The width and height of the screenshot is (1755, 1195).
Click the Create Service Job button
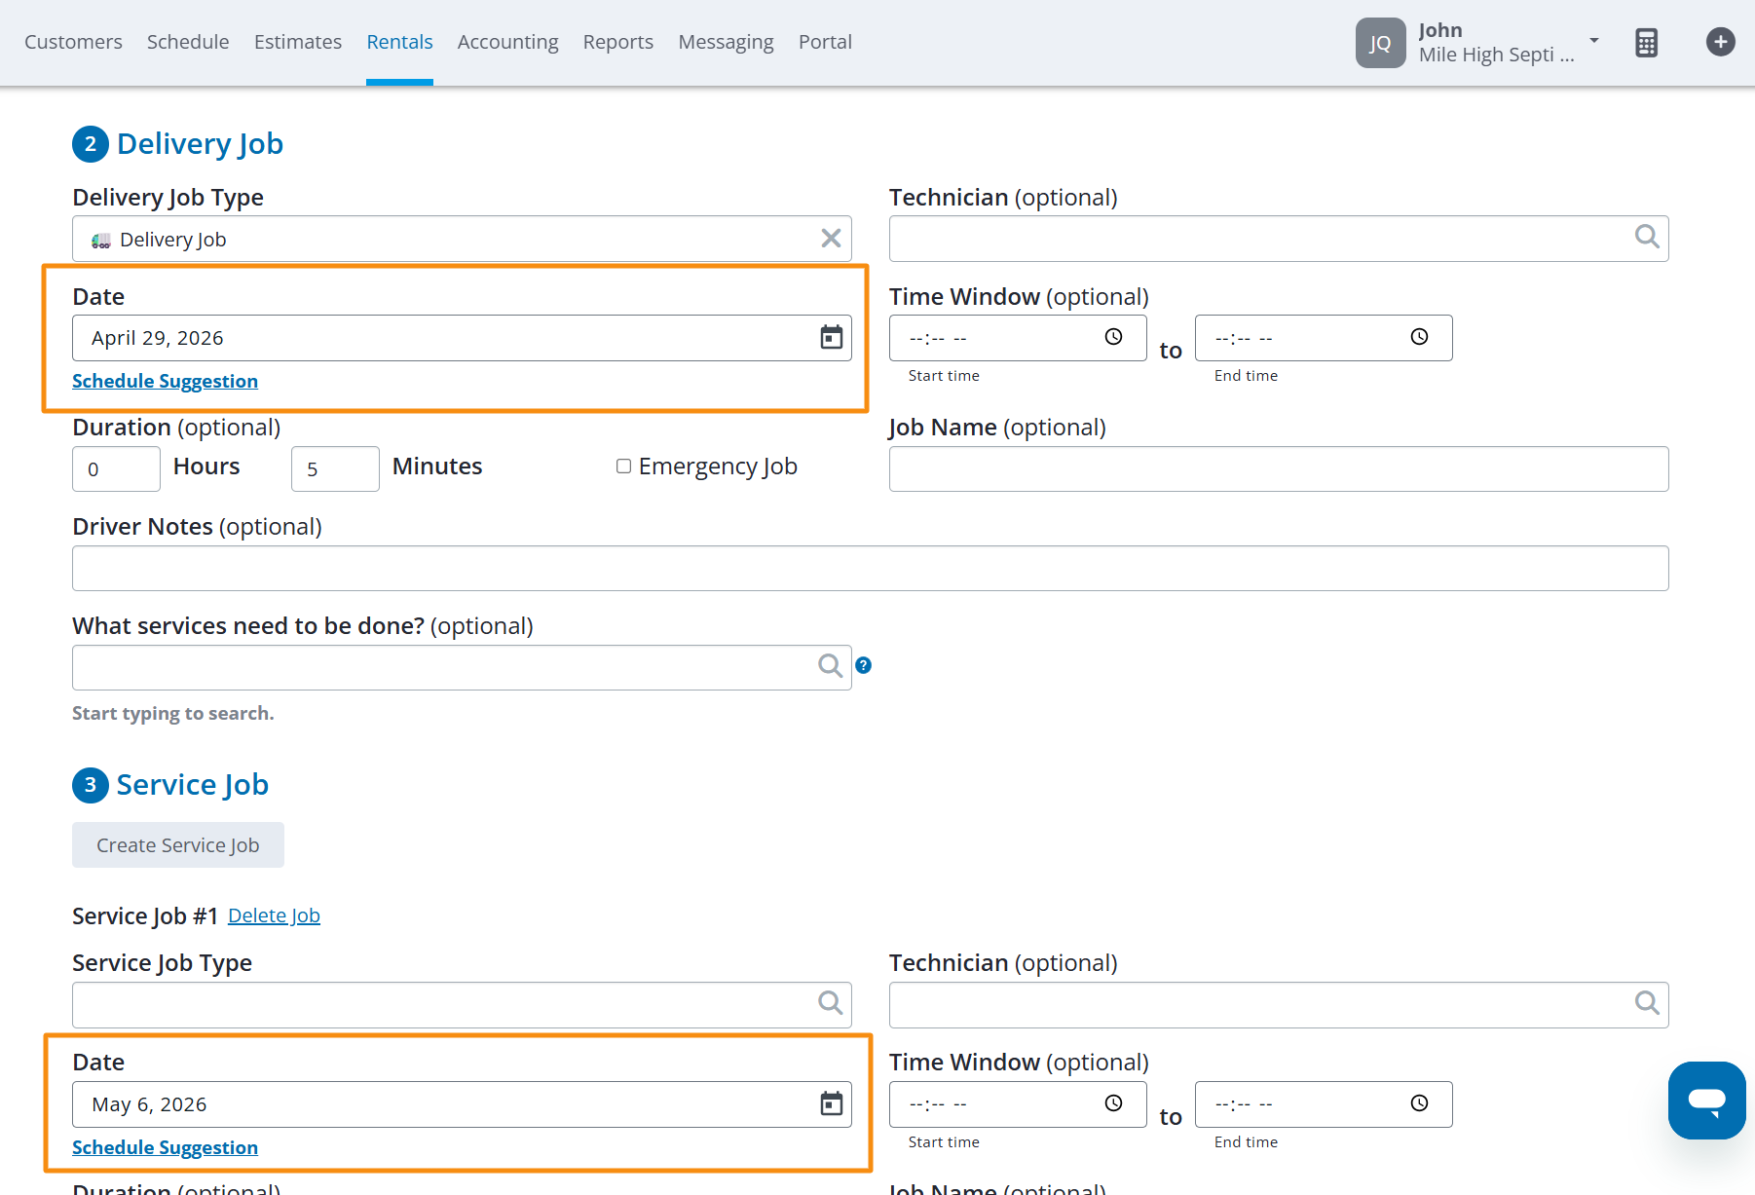pos(178,845)
